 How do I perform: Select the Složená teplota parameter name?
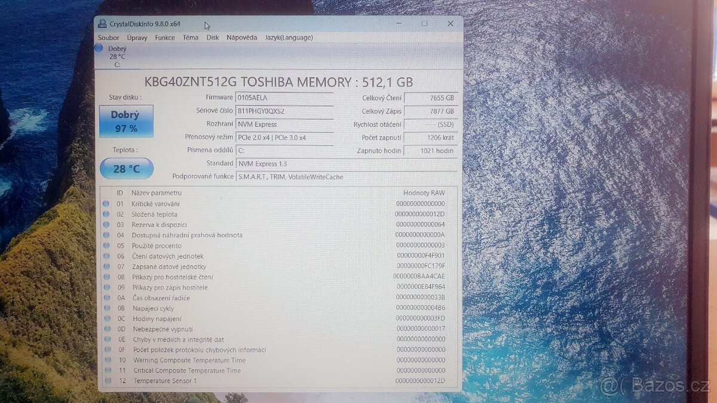point(154,214)
